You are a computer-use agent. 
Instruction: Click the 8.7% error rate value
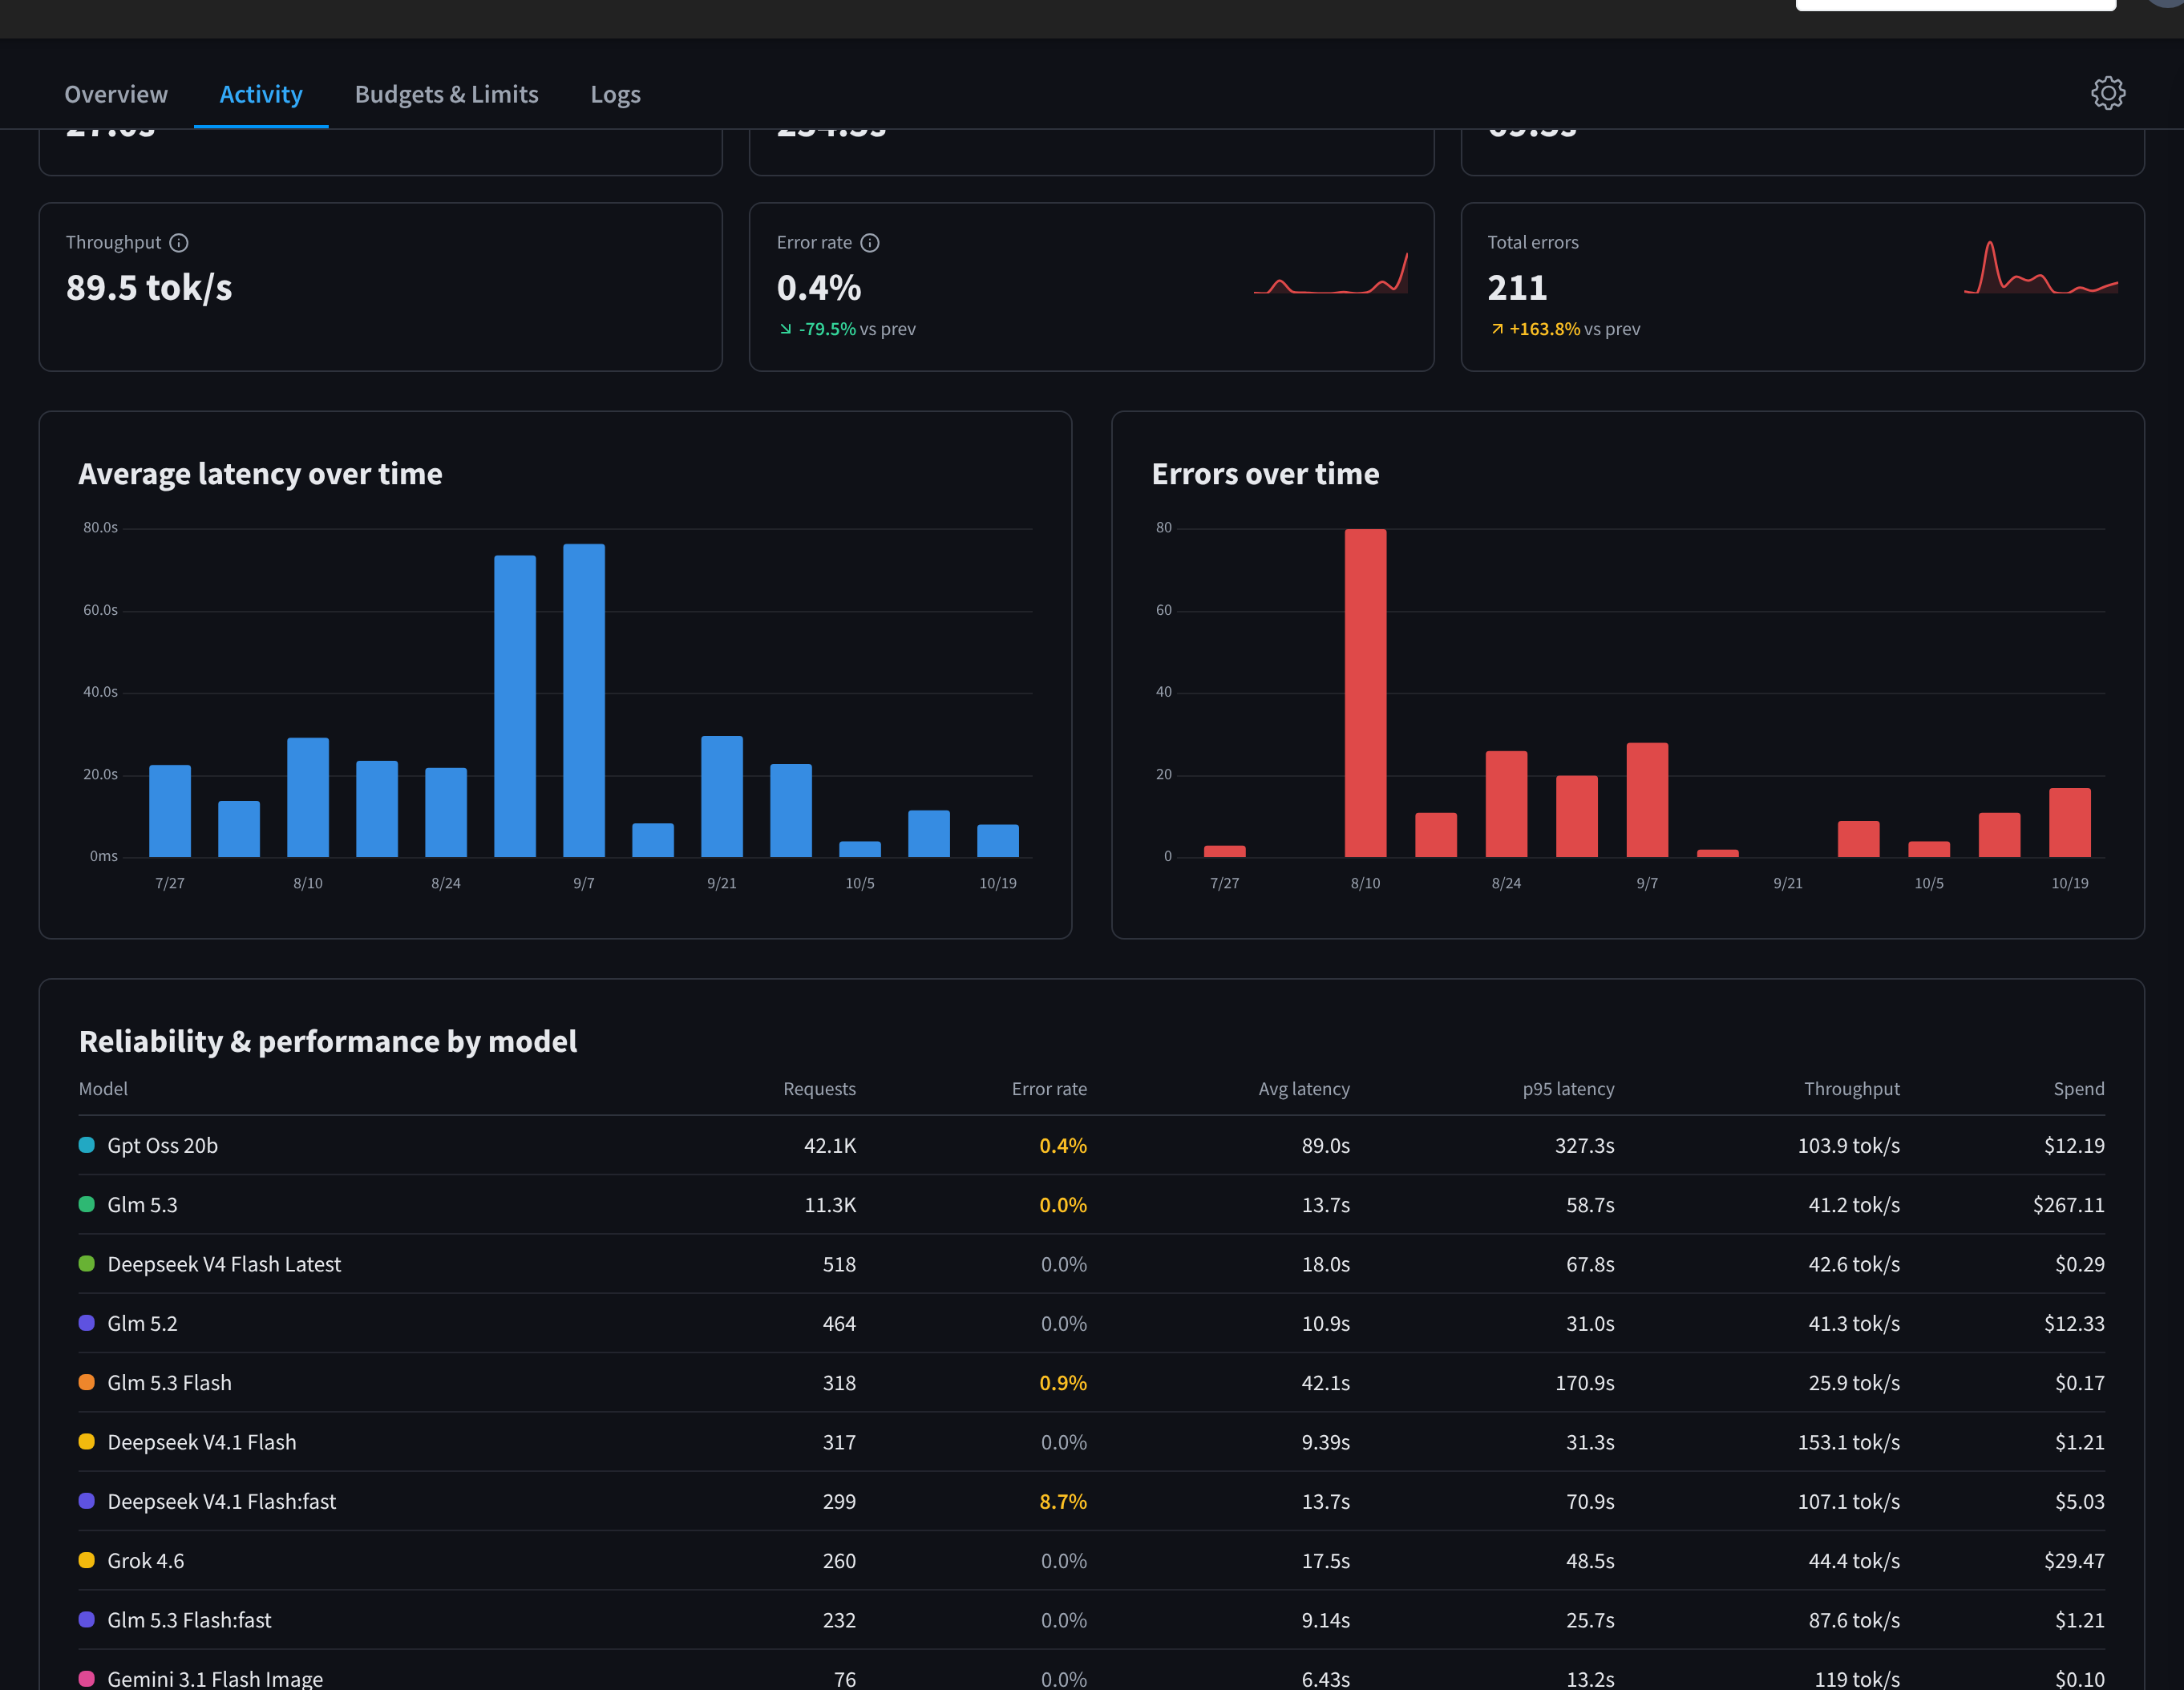1063,1501
